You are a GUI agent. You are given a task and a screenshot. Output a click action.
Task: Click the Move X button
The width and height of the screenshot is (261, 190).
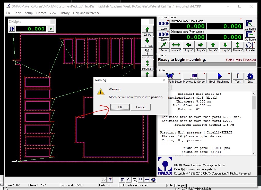(x=176, y=47)
